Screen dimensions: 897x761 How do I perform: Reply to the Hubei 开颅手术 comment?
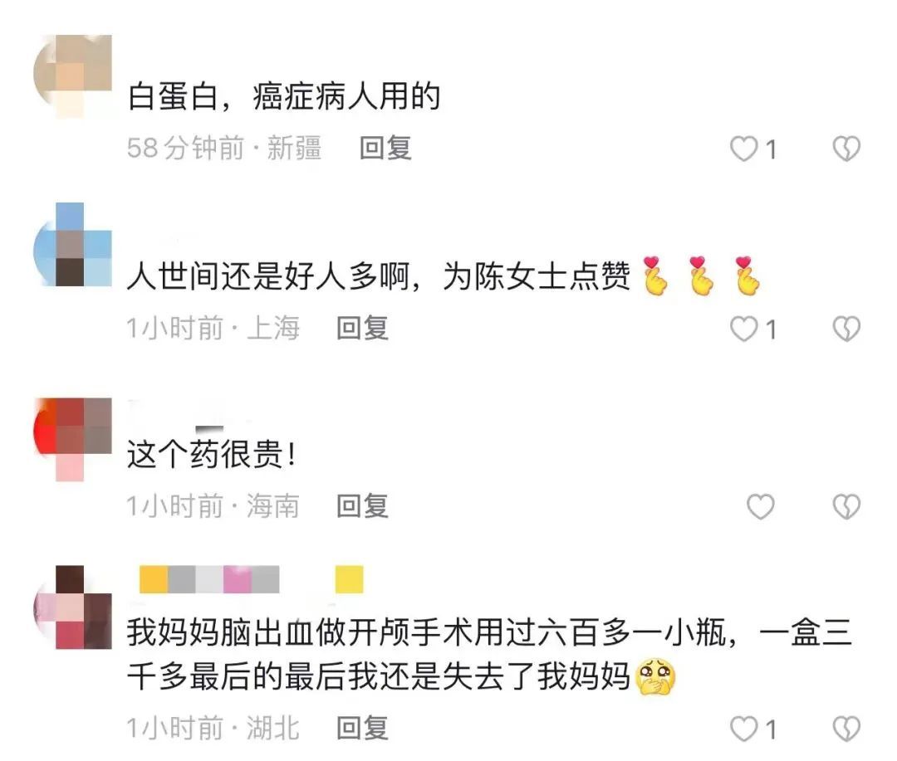[x=363, y=729]
